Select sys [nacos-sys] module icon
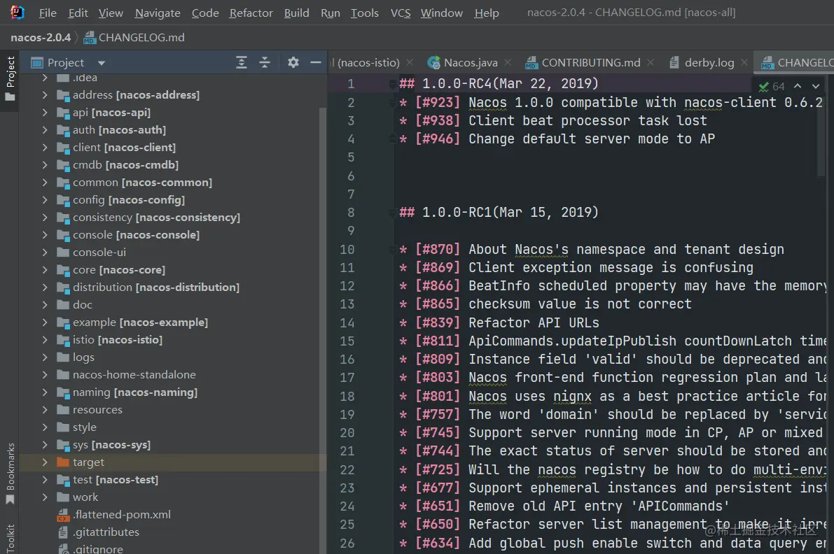The height and width of the screenshot is (554, 834). (x=63, y=446)
